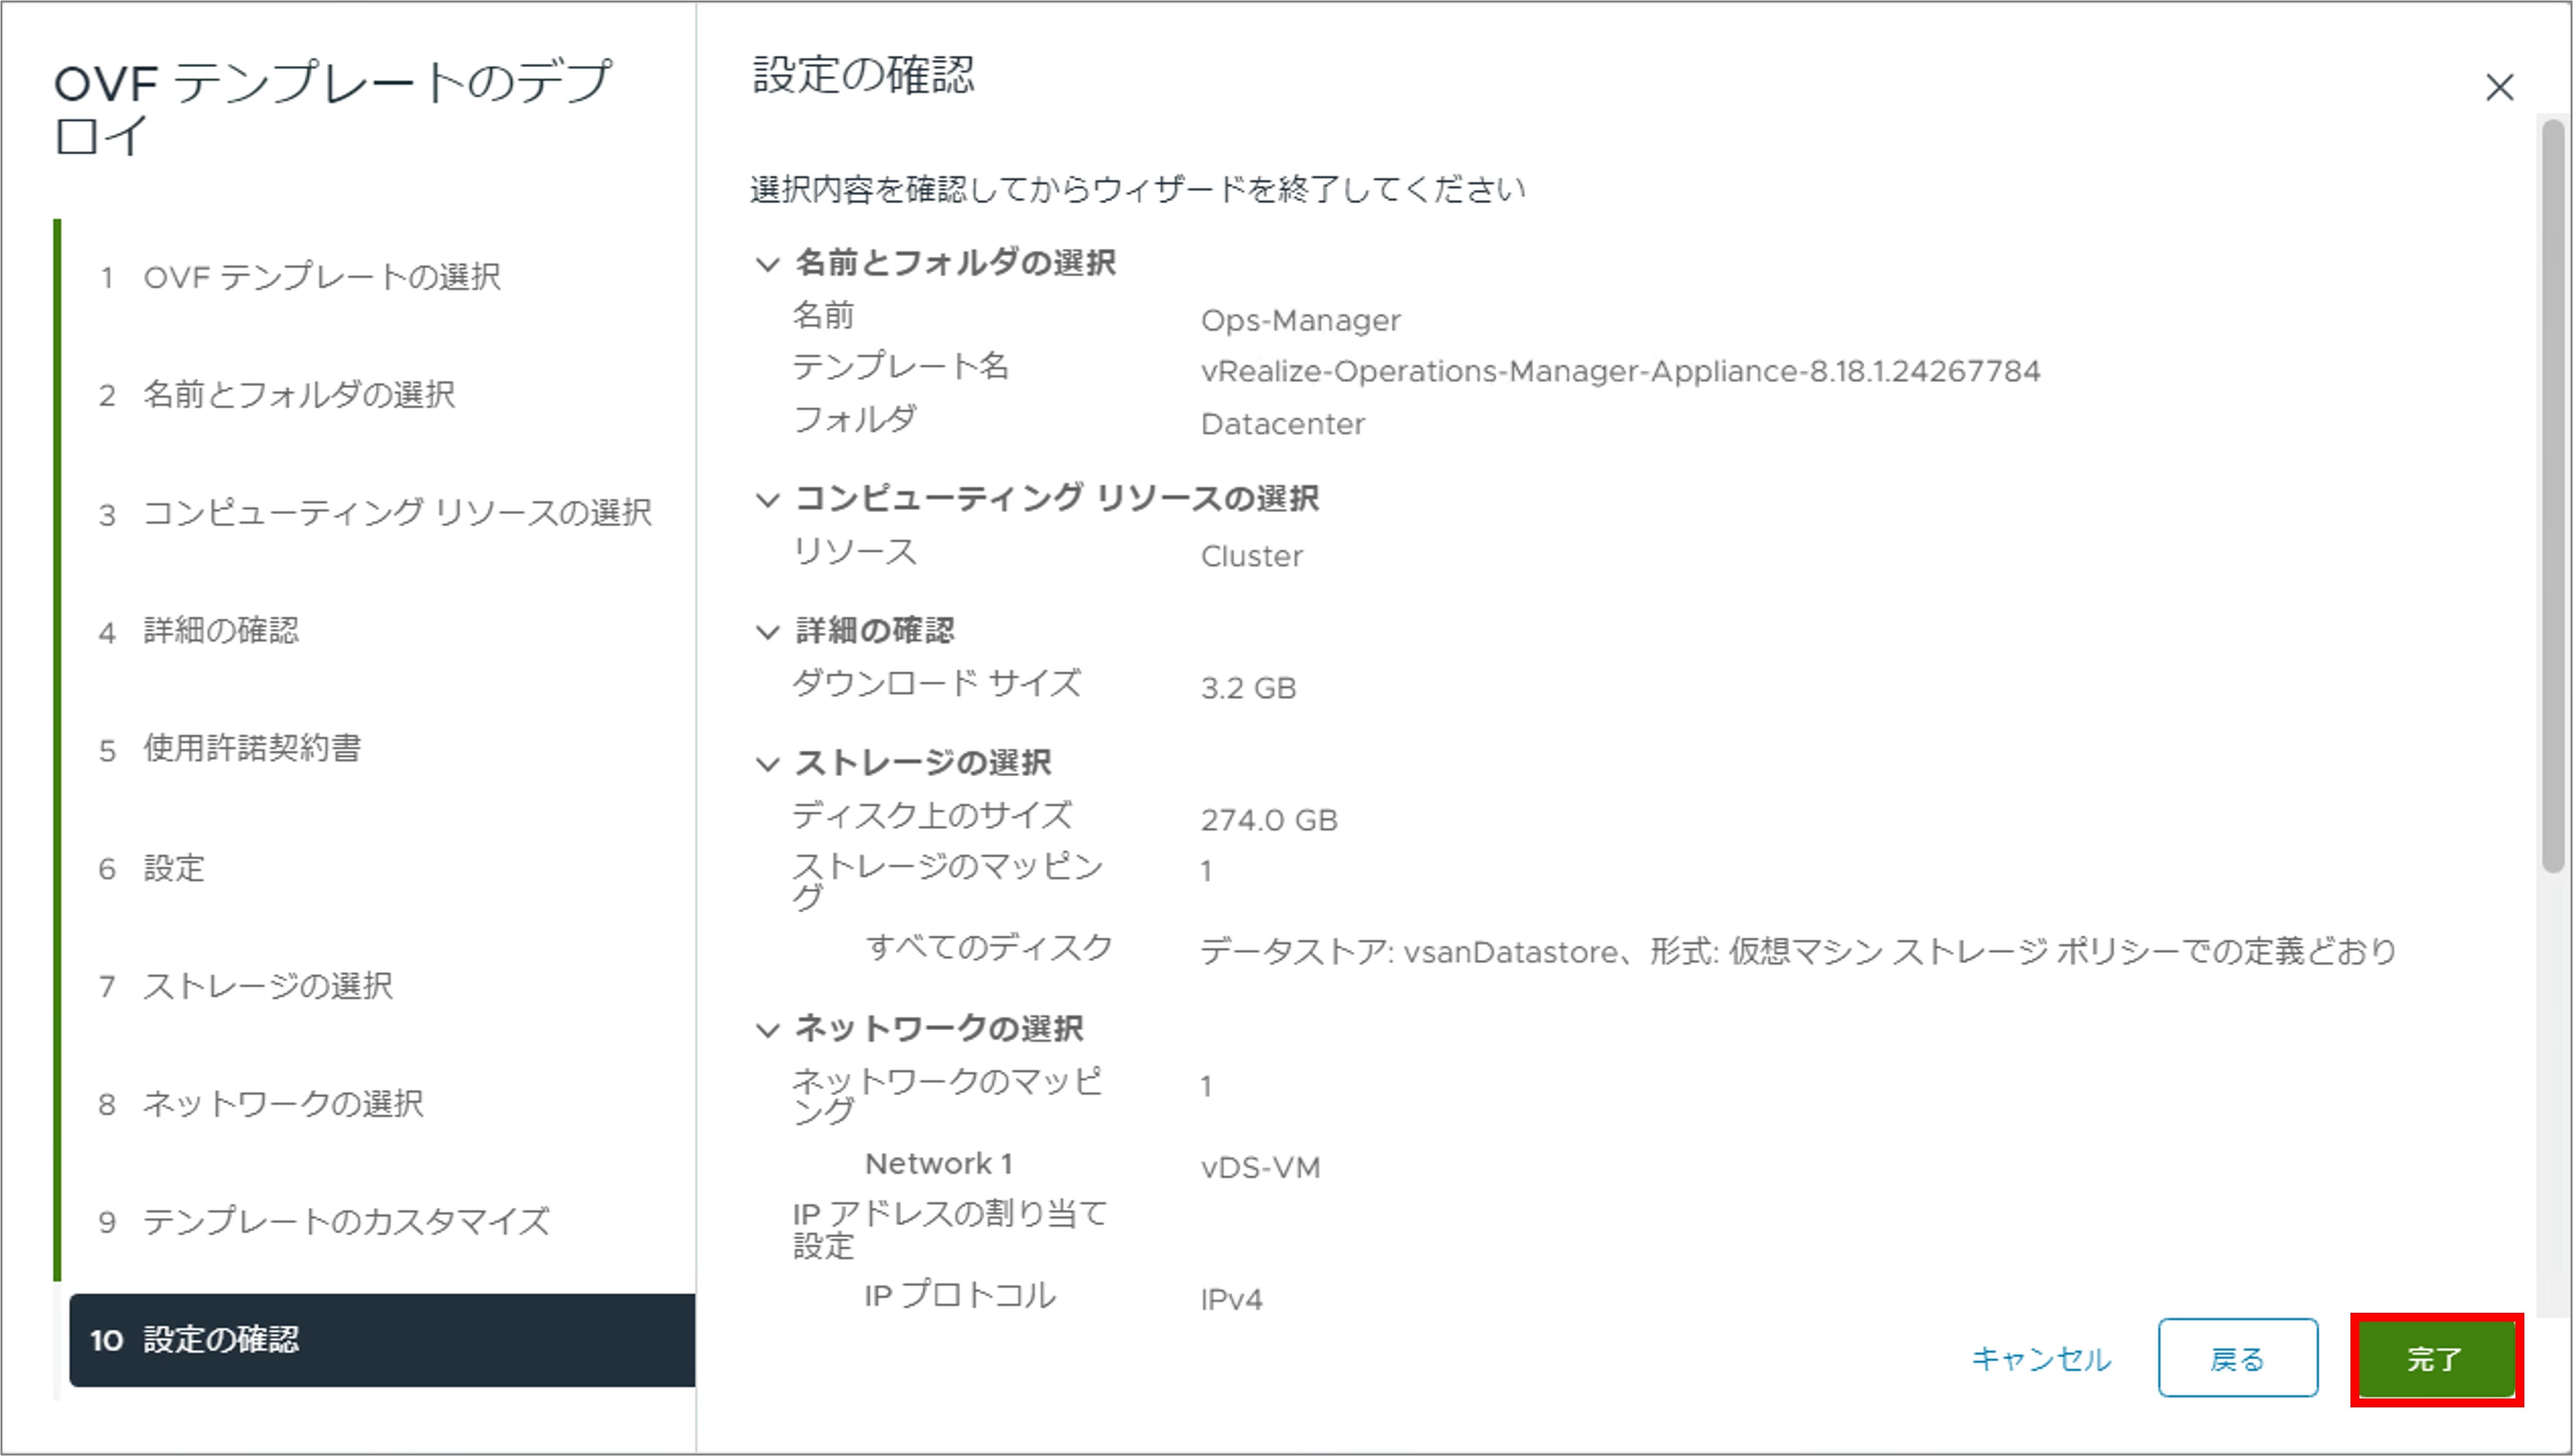Collapse the ネットワークの選択 section chevron
This screenshot has width=2573, height=1456.
click(767, 1030)
